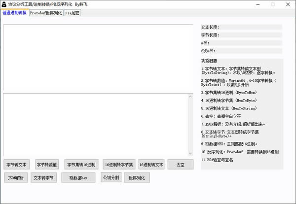296x204 pixels.
Task: Click the text '11.RSA验签与签名'
Action: 217,160
